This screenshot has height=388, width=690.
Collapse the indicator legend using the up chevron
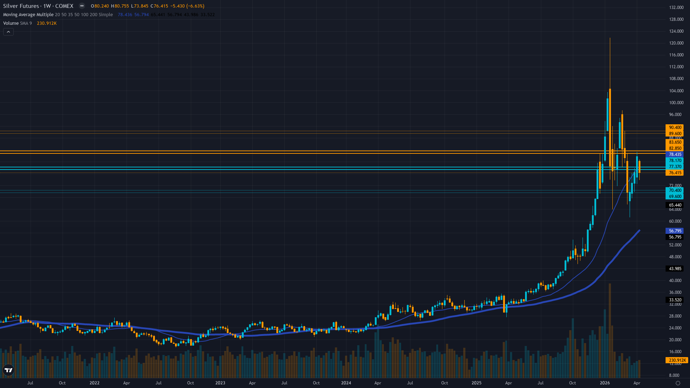(8, 32)
